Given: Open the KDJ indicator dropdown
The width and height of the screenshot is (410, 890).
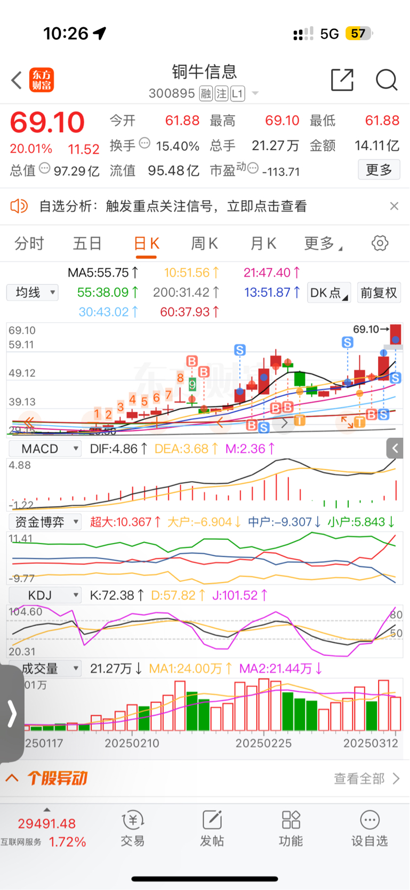Looking at the screenshot, I should pos(44,595).
